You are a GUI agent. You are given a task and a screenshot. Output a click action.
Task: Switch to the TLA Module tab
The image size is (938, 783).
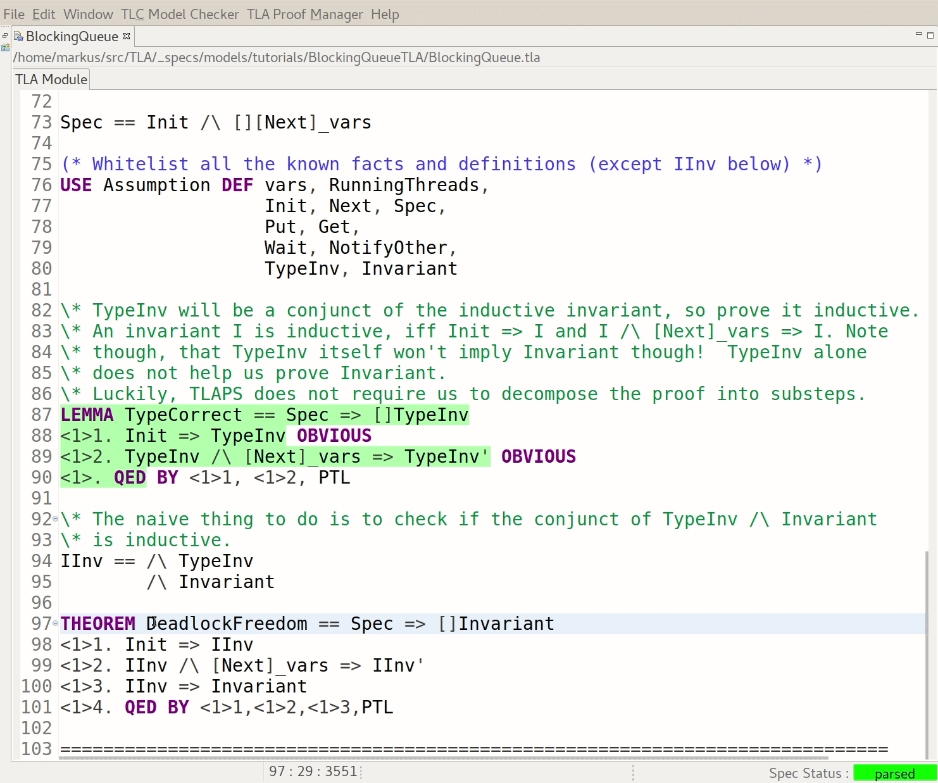(x=51, y=79)
